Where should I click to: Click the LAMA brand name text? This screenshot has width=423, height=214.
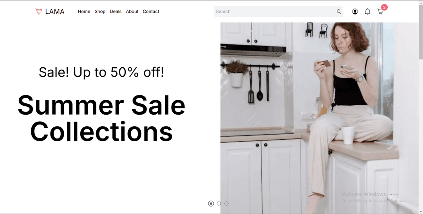[x=55, y=11]
